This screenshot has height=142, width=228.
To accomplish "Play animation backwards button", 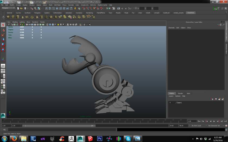I will point(210,121).
